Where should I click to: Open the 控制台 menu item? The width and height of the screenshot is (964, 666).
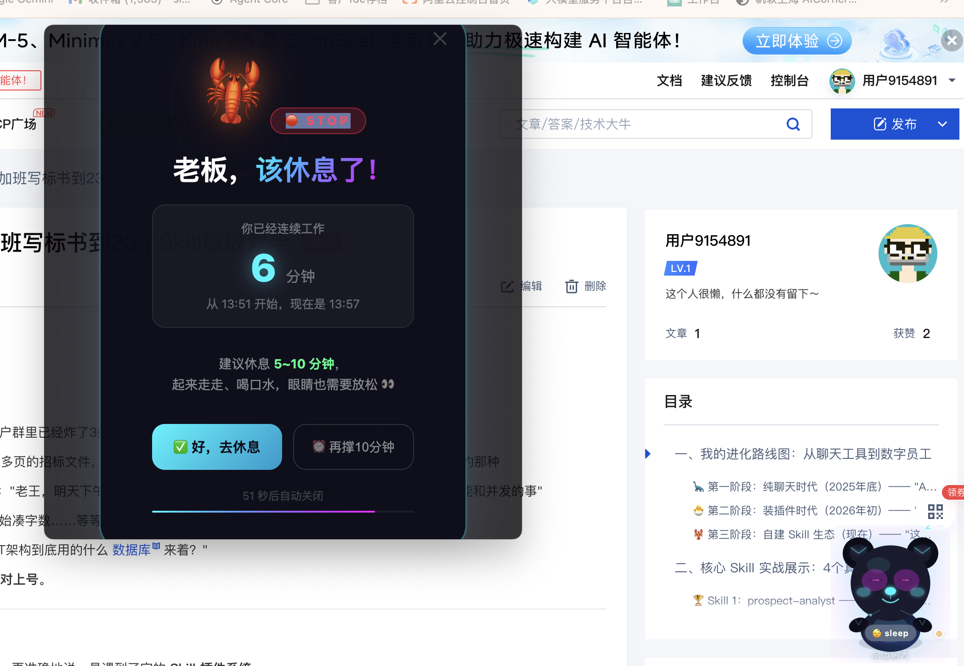tap(789, 80)
